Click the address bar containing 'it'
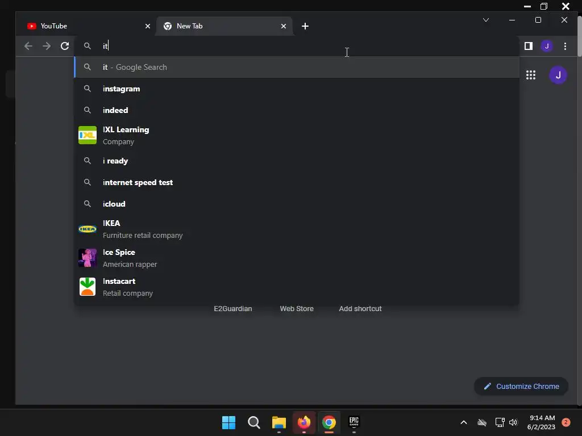This screenshot has height=436, width=582. (297, 46)
